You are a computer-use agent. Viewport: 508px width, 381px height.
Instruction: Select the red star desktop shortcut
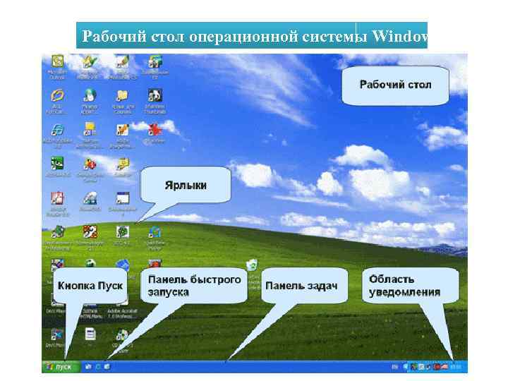[x=155, y=130]
